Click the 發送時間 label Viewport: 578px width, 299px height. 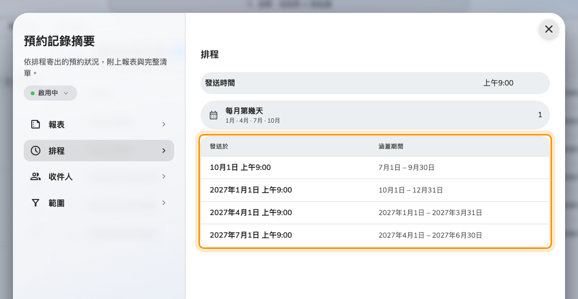pos(220,83)
